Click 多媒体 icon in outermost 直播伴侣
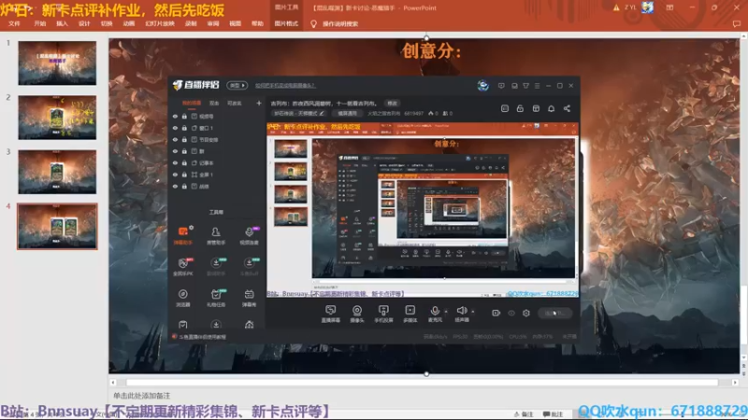The width and height of the screenshot is (748, 420). [x=410, y=314]
